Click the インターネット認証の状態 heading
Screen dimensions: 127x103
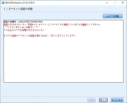coord(18,9)
